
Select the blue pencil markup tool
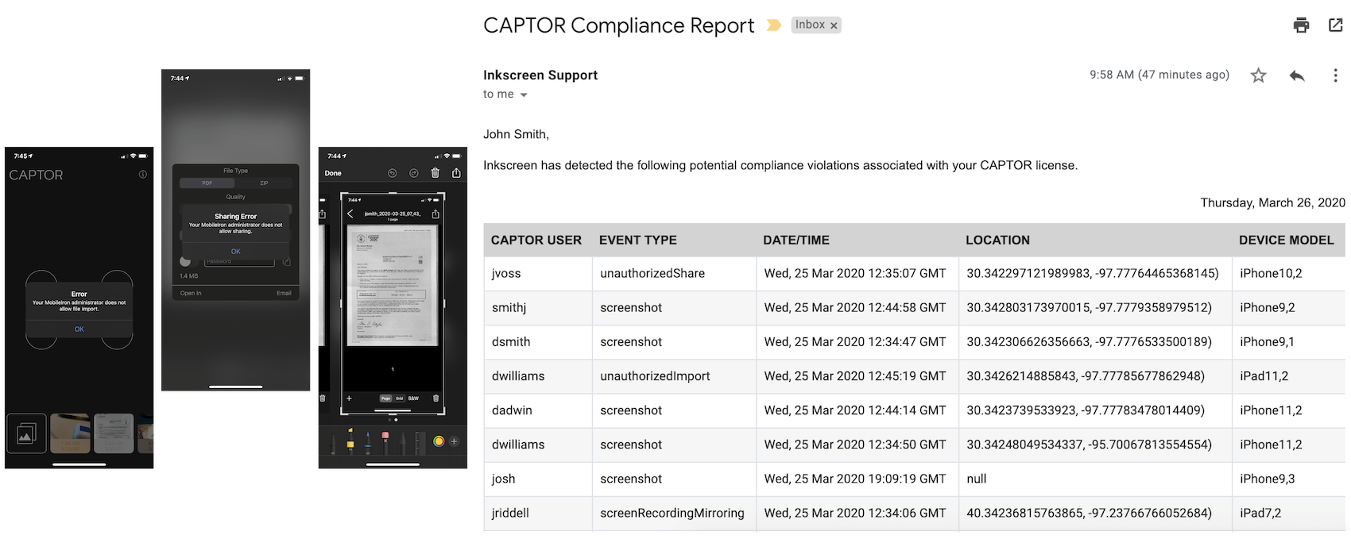pyautogui.click(x=368, y=442)
